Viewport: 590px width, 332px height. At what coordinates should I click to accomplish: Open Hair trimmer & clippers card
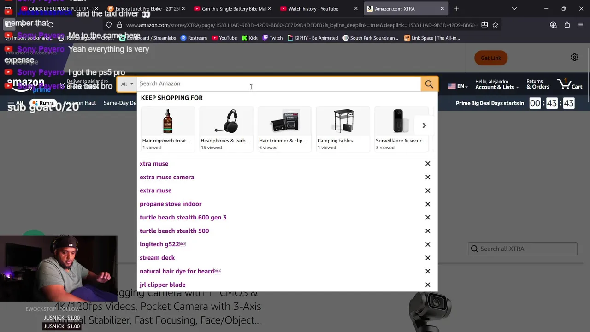point(284,129)
